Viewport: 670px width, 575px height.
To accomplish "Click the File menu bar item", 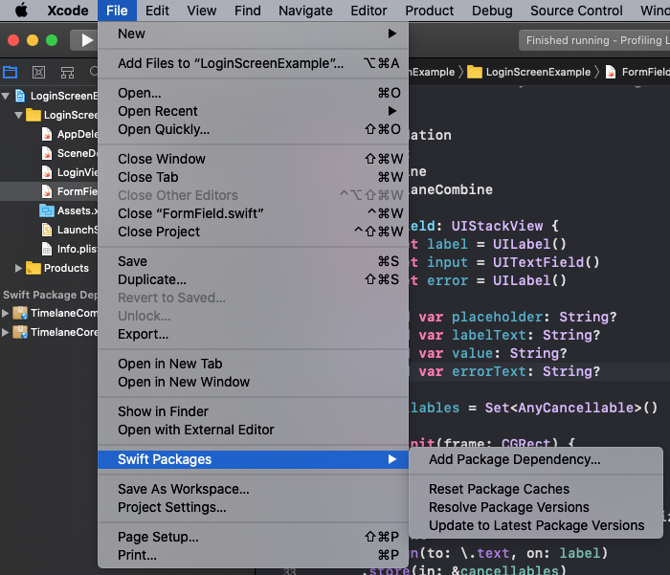I will click(117, 11).
